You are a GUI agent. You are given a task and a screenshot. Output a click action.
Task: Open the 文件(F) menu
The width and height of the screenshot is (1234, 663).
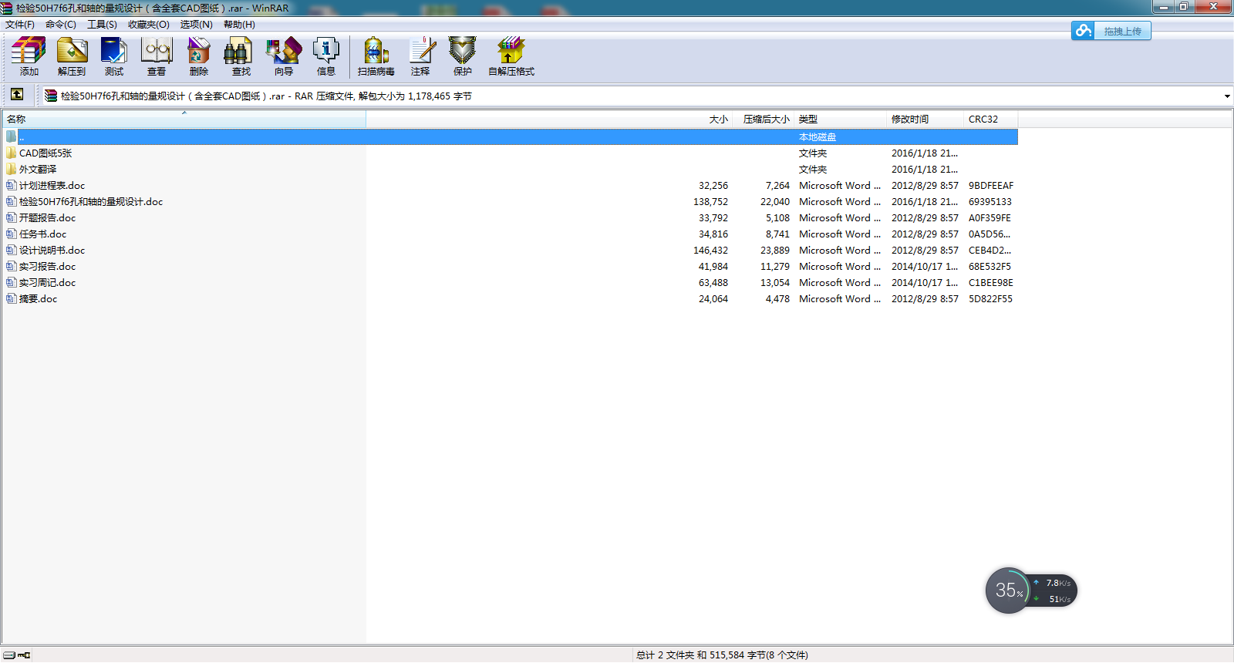point(20,25)
